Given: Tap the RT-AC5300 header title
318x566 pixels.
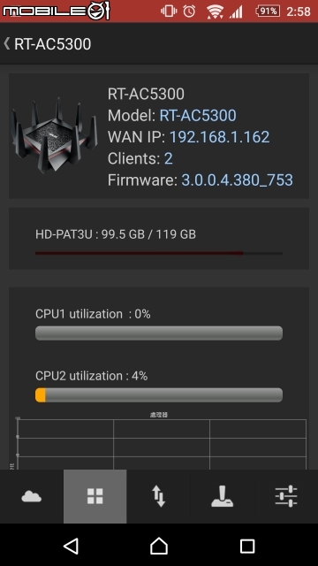Looking at the screenshot, I should 53,44.
